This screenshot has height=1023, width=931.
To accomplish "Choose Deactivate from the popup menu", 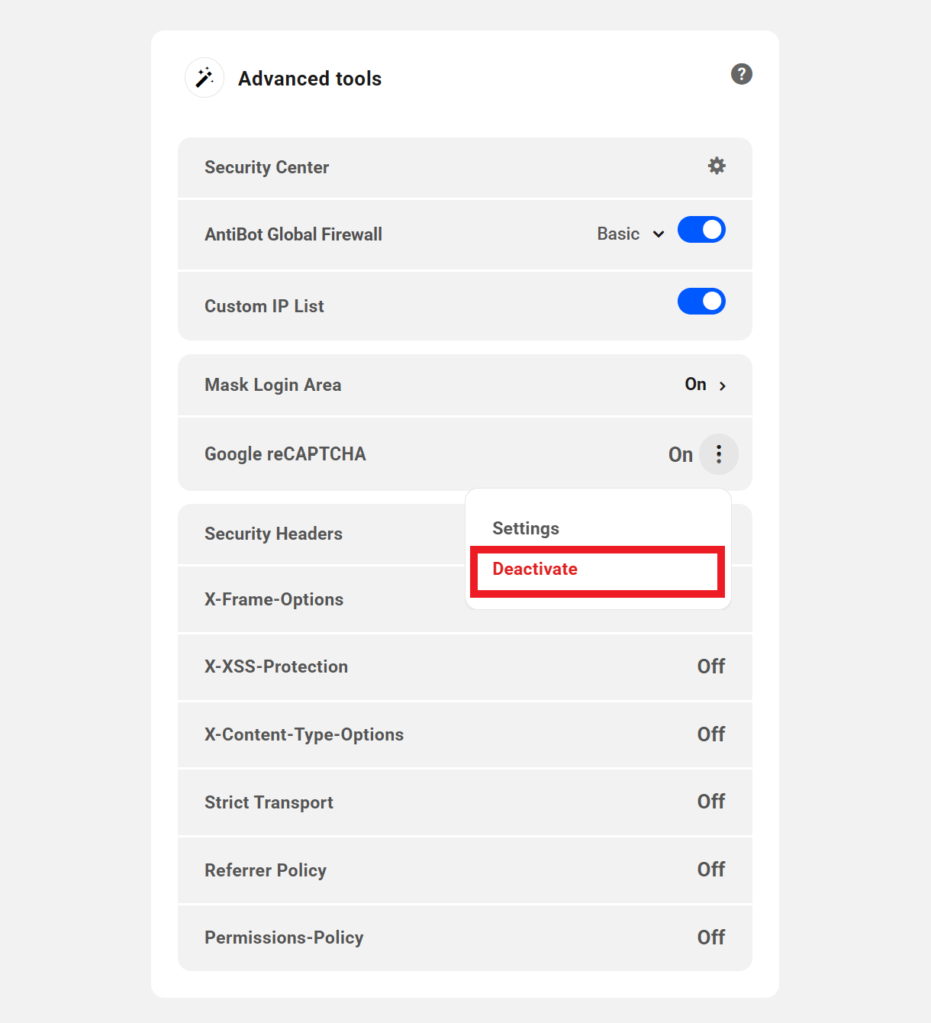I will pyautogui.click(x=534, y=569).
